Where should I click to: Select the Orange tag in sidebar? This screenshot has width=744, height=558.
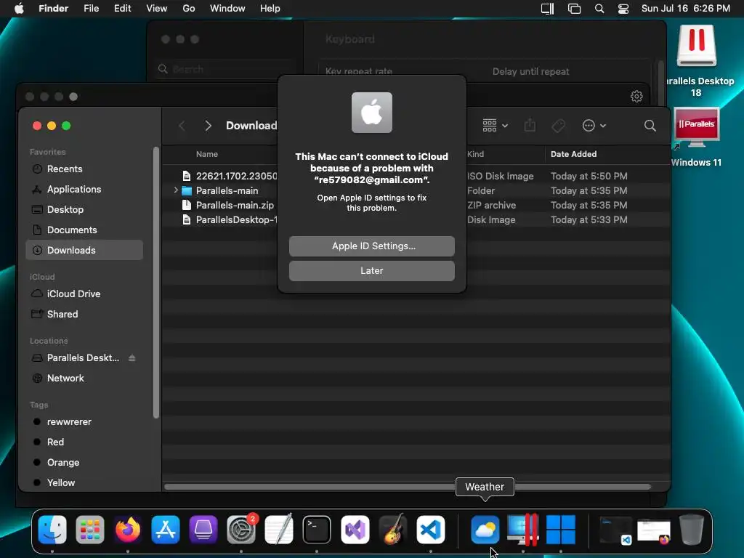click(84, 462)
